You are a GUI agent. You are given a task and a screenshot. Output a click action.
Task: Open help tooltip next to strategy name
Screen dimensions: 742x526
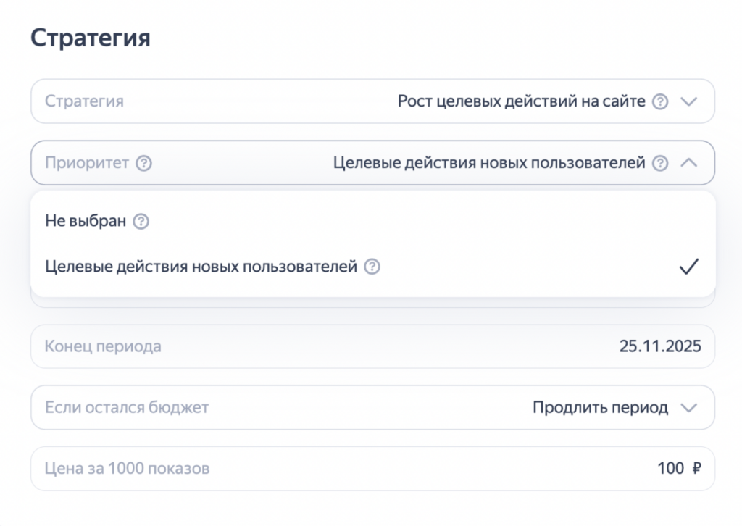[x=660, y=101]
